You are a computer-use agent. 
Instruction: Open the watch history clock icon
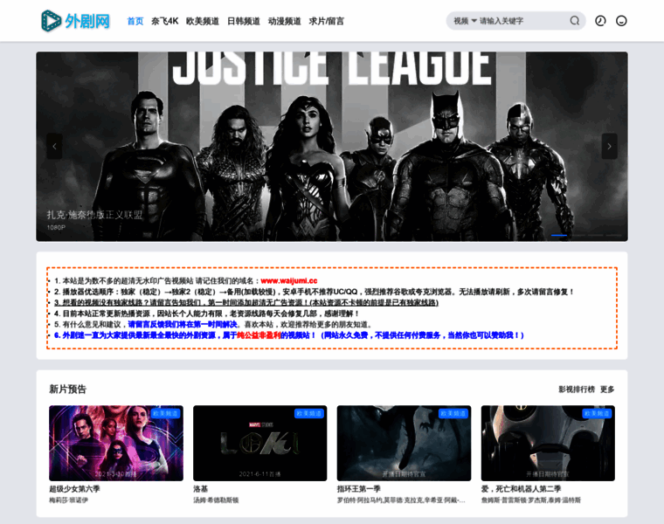click(600, 21)
